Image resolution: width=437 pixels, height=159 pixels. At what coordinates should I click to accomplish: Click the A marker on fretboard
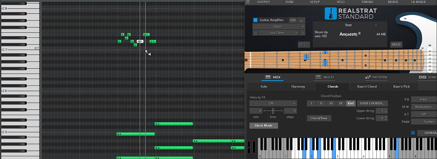coord(325,62)
